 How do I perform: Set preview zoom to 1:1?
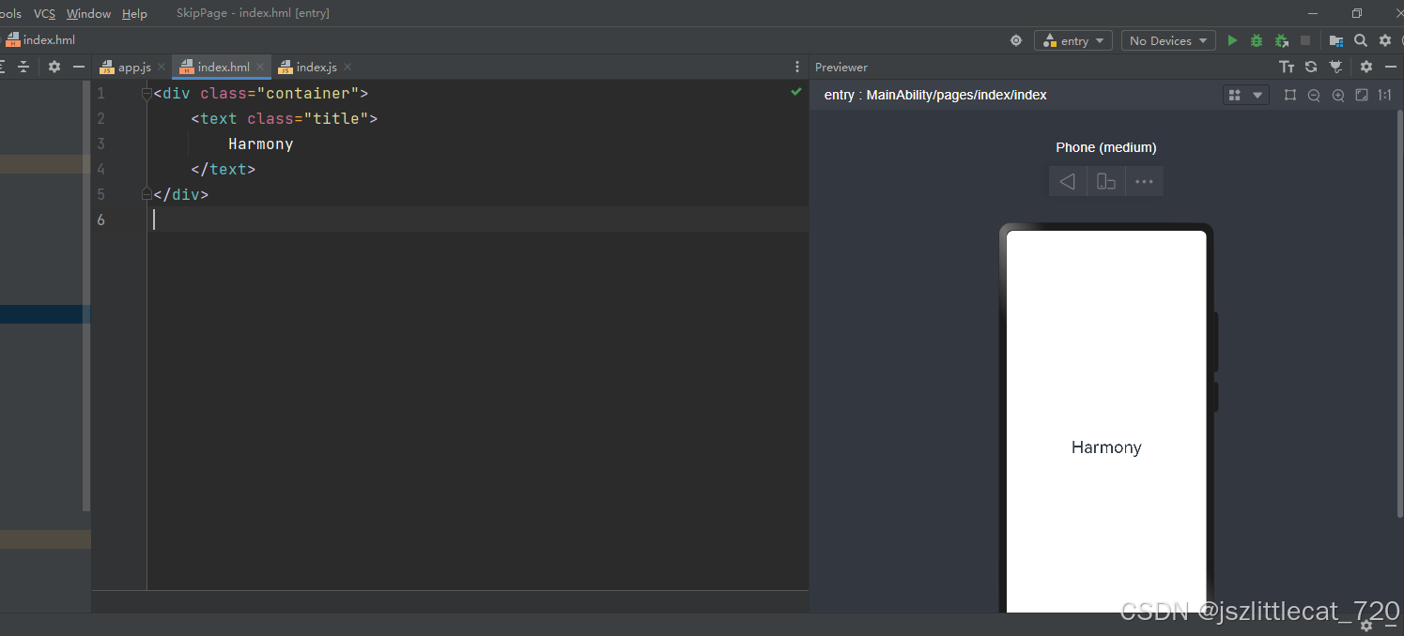point(1385,95)
